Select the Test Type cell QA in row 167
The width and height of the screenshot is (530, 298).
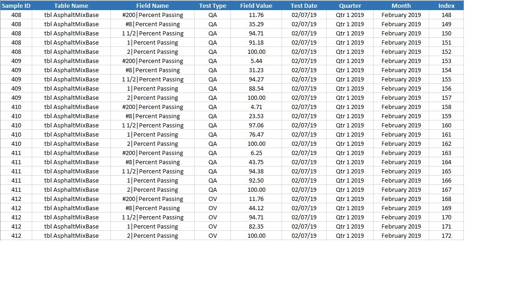[213, 189]
